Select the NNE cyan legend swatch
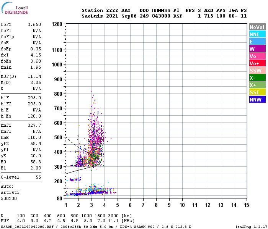Image resolution: width=268 pixels, height=229 pixels. 257,34
